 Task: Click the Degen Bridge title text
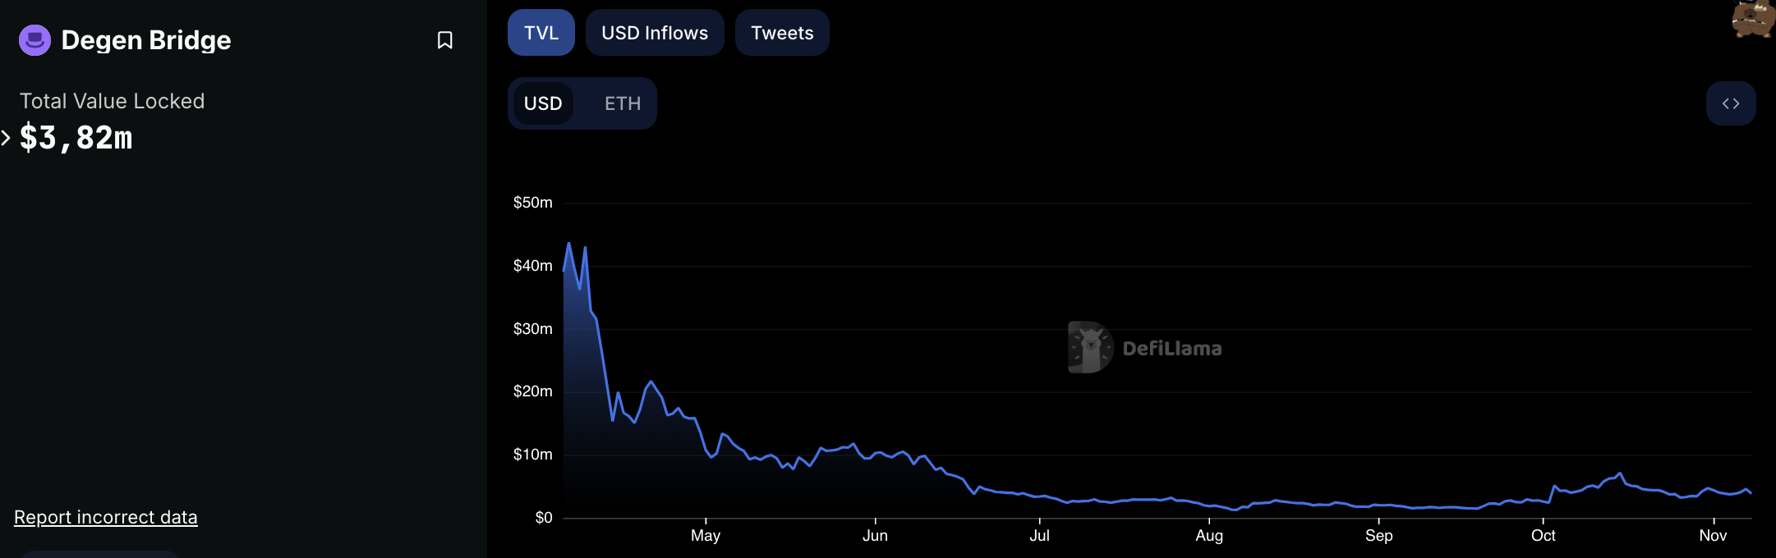pos(146,40)
